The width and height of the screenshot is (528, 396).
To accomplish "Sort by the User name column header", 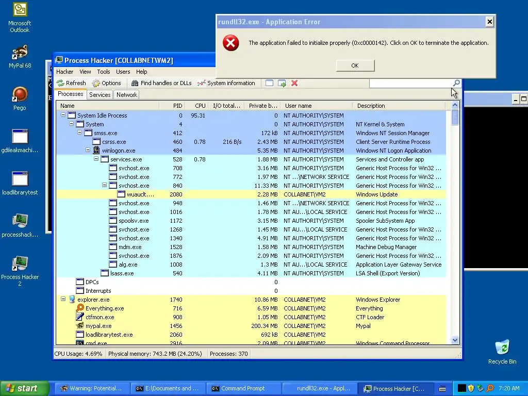I will (x=316, y=106).
